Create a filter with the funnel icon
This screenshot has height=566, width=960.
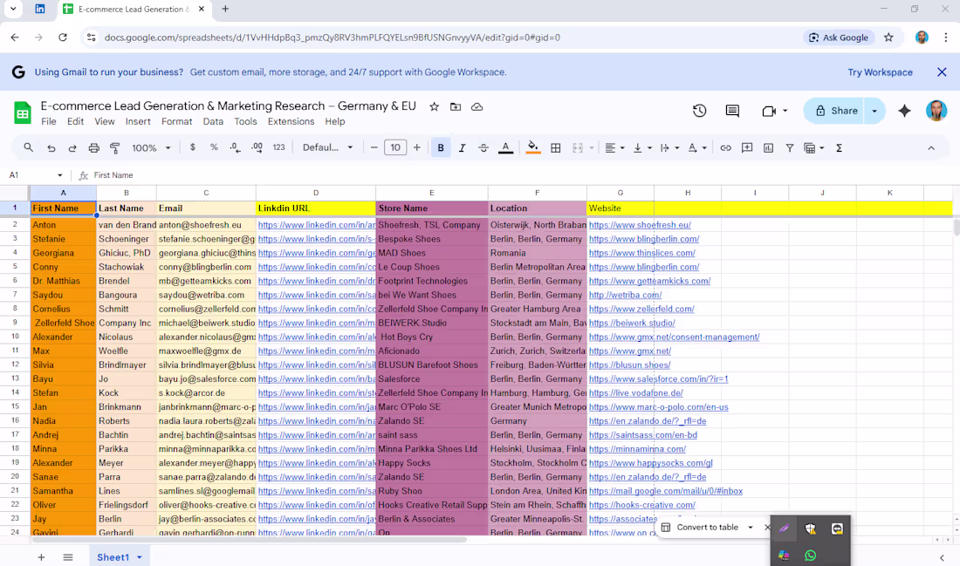tap(789, 147)
